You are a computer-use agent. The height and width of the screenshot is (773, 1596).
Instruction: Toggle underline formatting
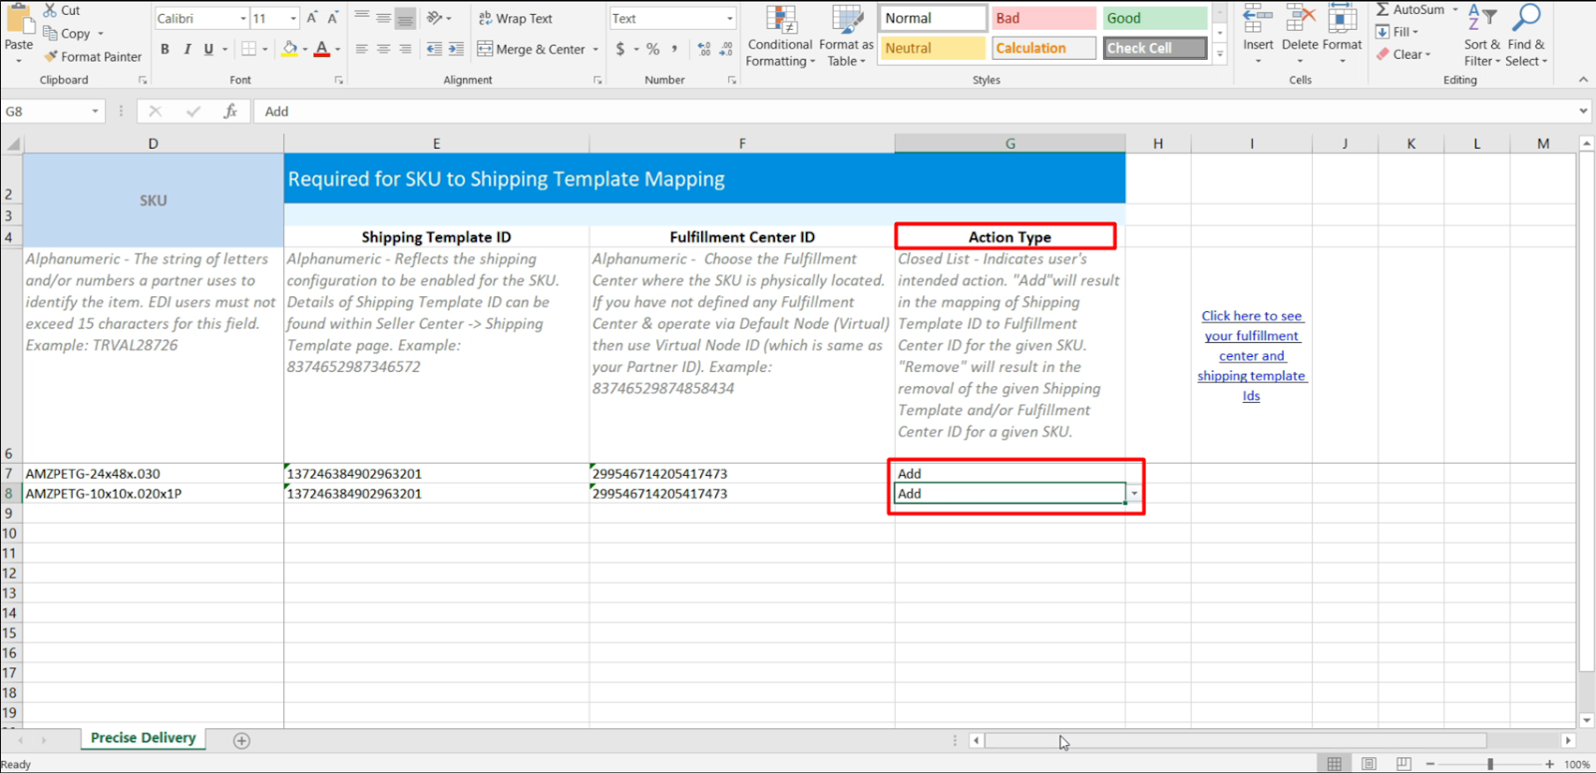pyautogui.click(x=208, y=49)
